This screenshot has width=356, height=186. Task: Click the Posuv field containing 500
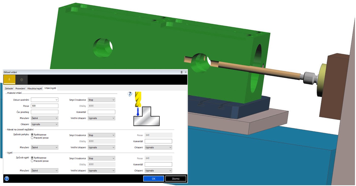click(x=45, y=106)
